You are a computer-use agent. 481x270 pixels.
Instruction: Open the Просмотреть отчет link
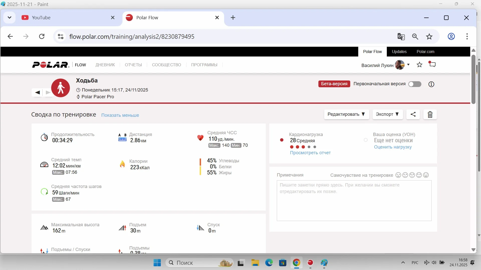pyautogui.click(x=310, y=153)
